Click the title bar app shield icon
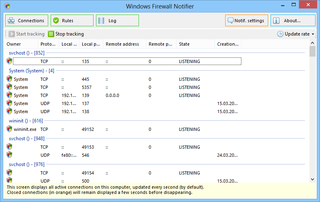Image resolution: width=320 pixels, height=202 pixels. [x=7, y=6]
